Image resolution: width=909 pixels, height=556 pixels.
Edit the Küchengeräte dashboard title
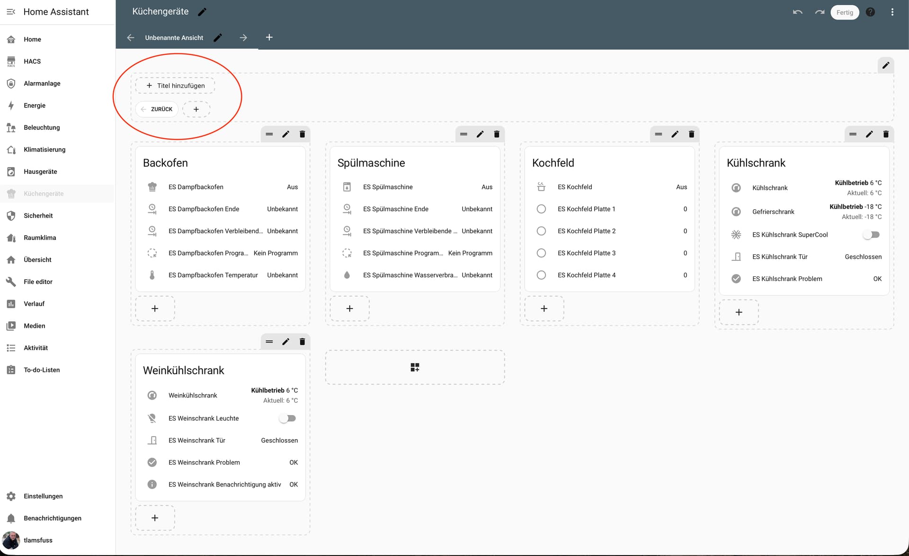point(202,12)
